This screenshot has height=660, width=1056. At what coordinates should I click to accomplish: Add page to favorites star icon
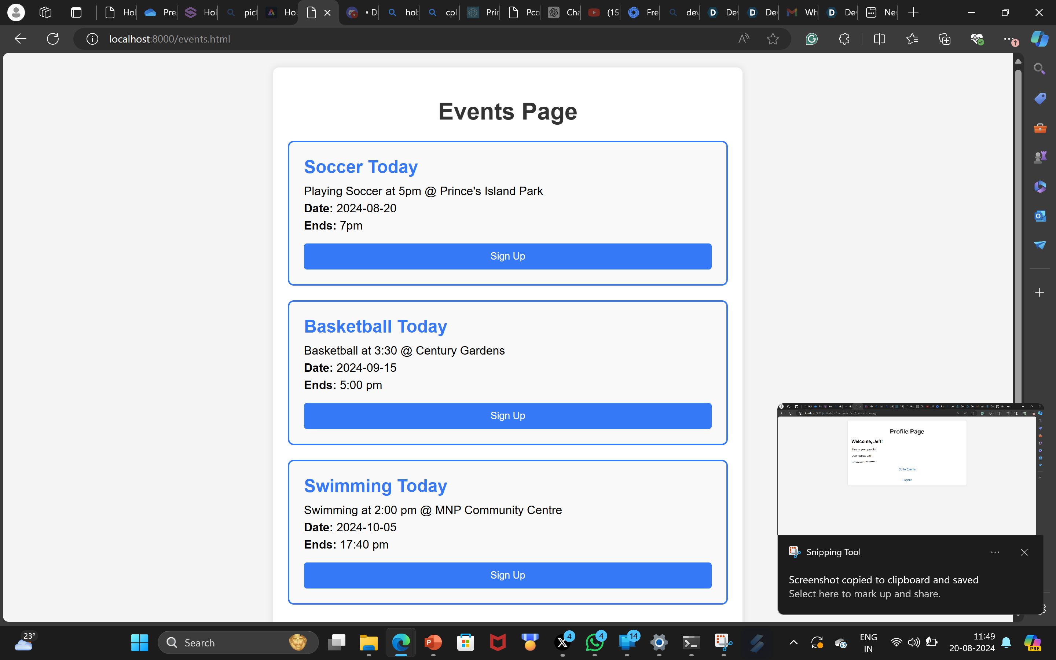click(x=772, y=39)
